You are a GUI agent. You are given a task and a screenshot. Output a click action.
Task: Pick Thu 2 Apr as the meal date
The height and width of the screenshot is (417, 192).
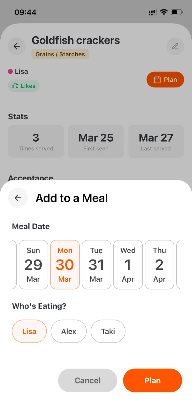point(159,264)
